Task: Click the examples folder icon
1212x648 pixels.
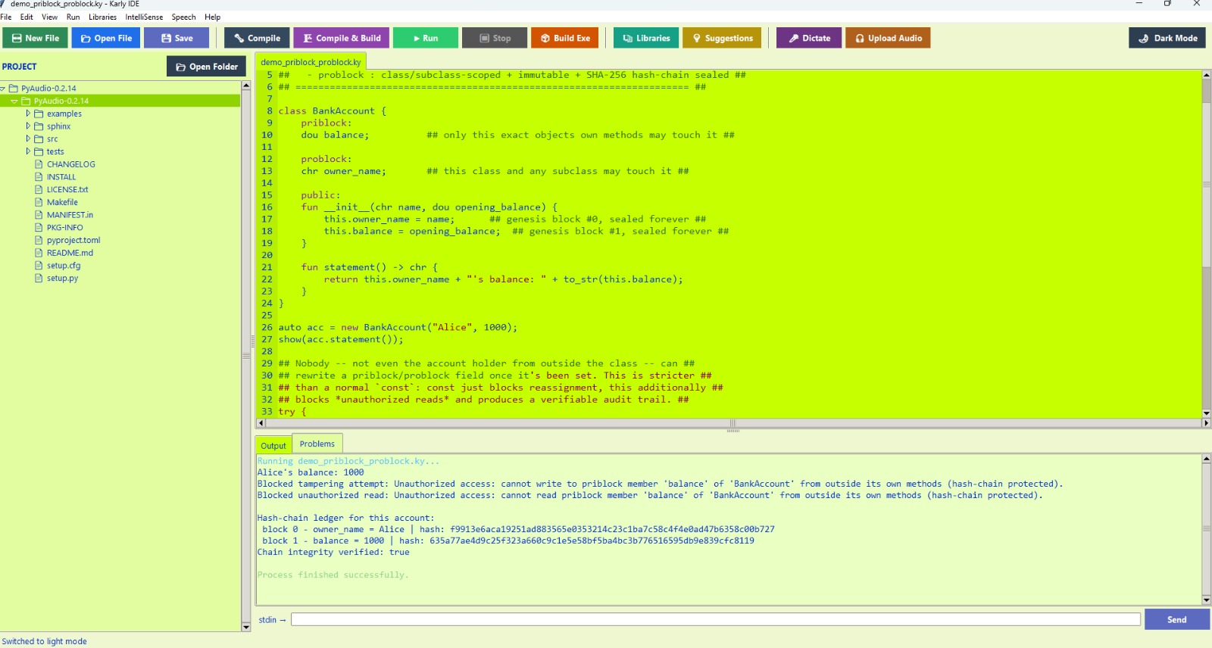Action: coord(39,114)
